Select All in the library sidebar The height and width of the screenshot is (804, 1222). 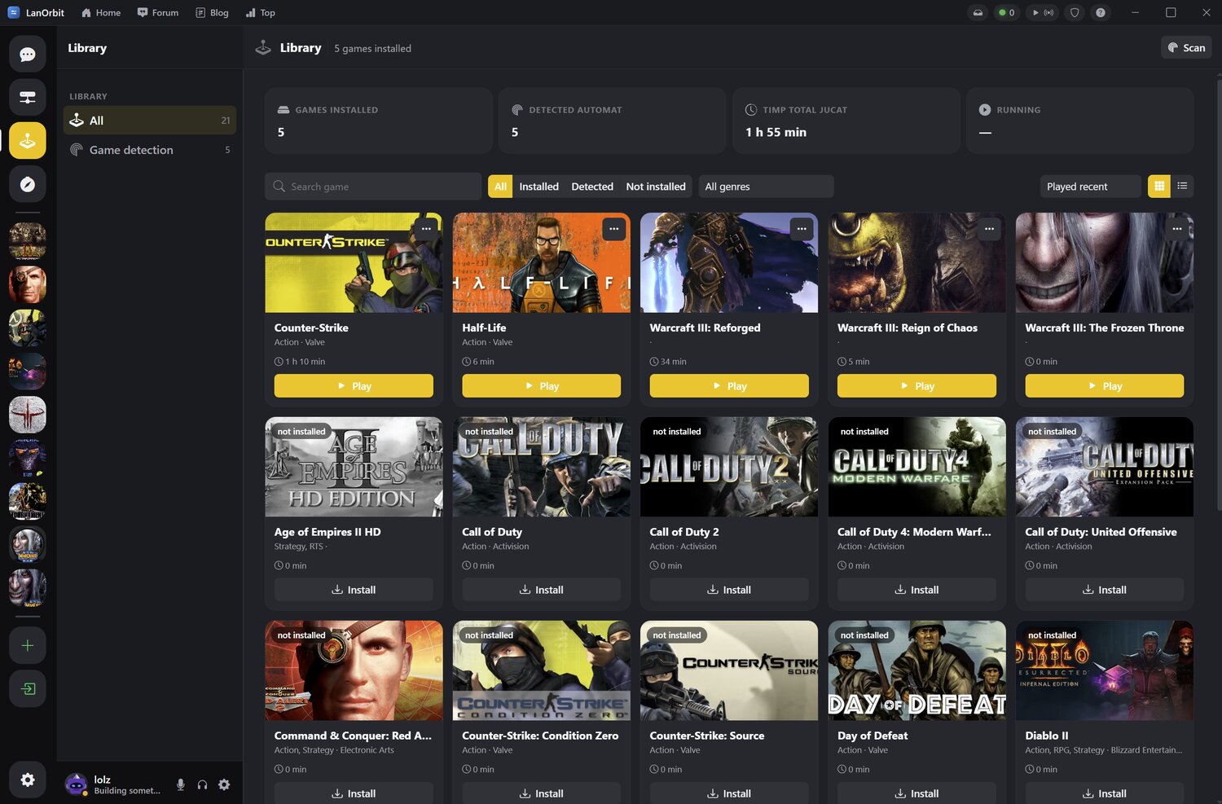click(150, 121)
